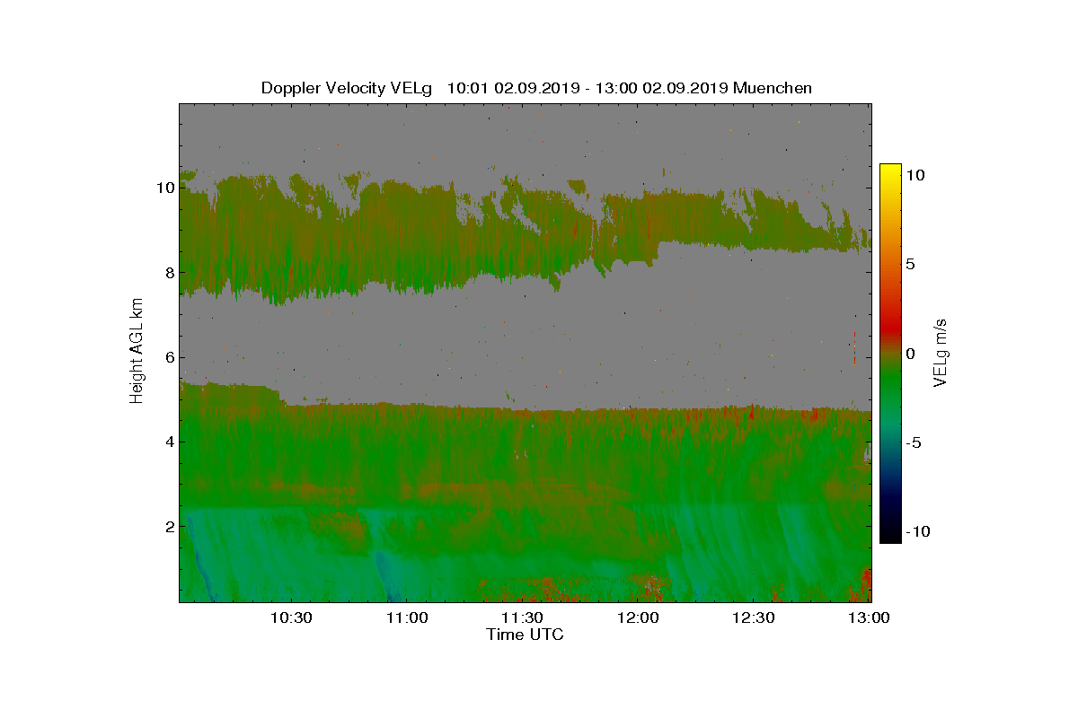
Task: Click the 10:30 time tick label
Action: coord(290,617)
